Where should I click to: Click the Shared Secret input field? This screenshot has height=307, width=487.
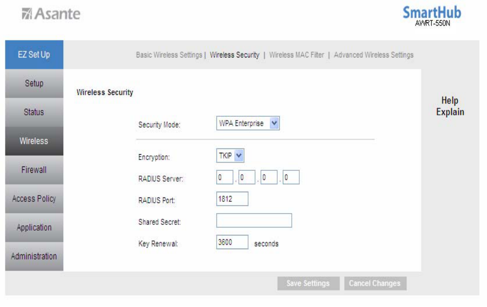pos(254,221)
